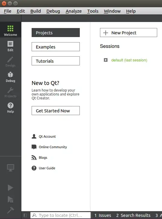The width and height of the screenshot is (162, 219).
Task: Open Help mode question mark icon
Action: coord(11,108)
